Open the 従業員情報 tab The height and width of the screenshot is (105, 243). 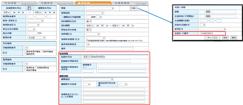point(130,3)
